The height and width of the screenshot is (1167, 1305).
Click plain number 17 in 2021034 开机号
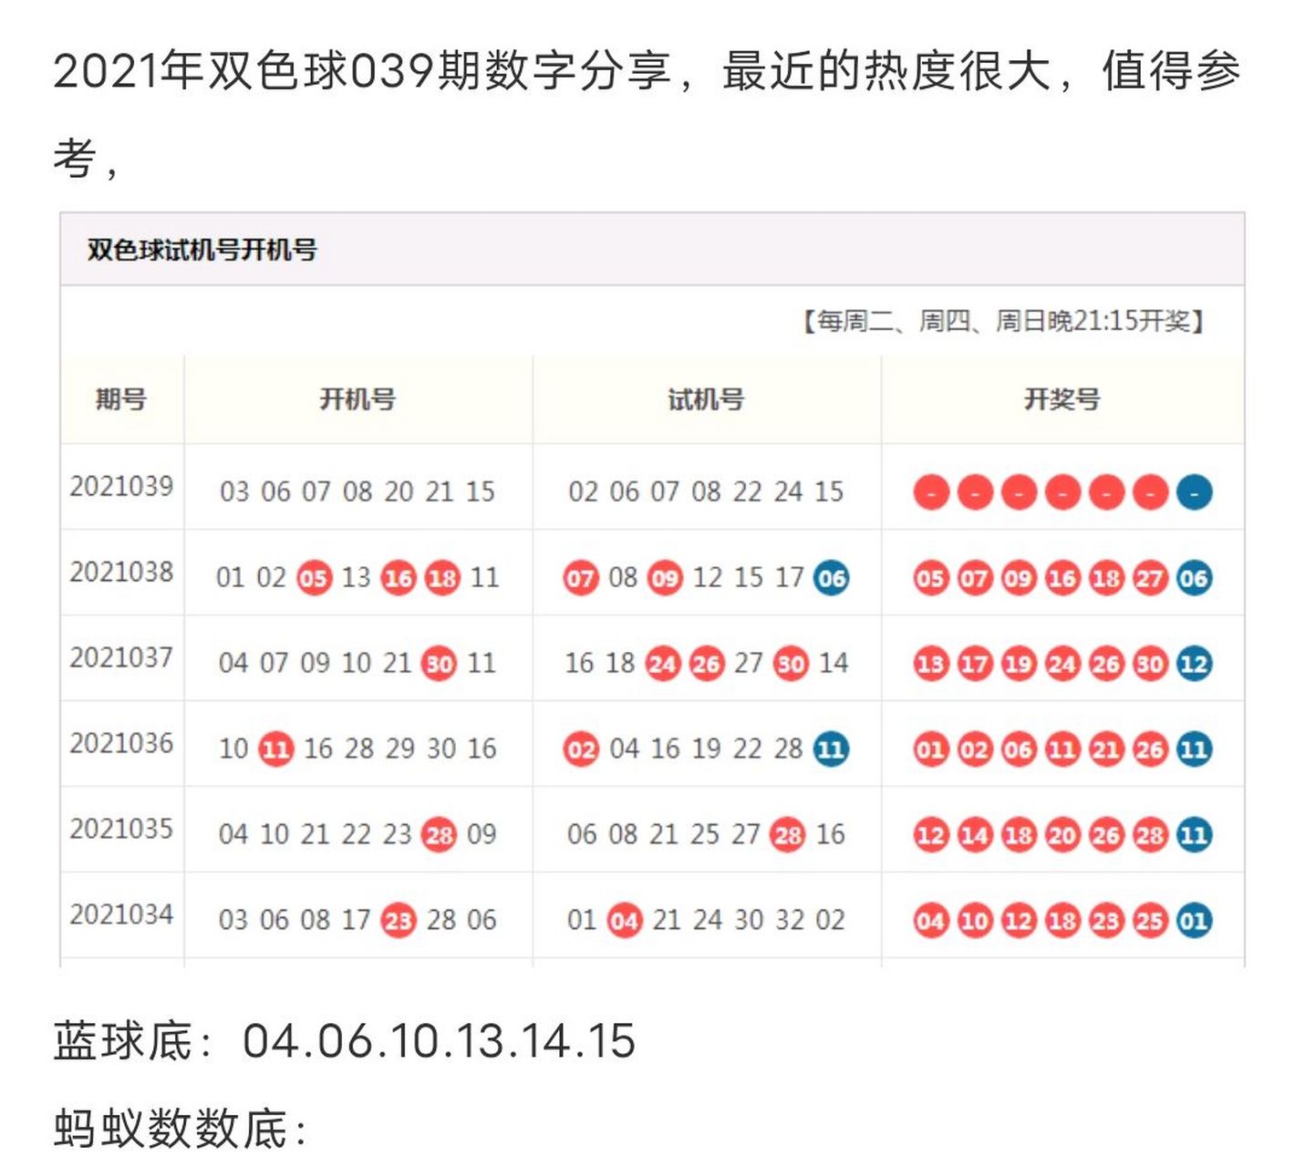point(357,920)
